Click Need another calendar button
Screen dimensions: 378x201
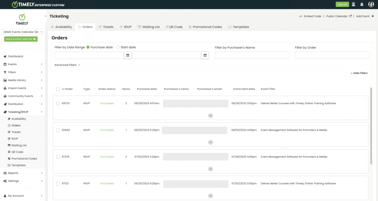(x=21, y=39)
